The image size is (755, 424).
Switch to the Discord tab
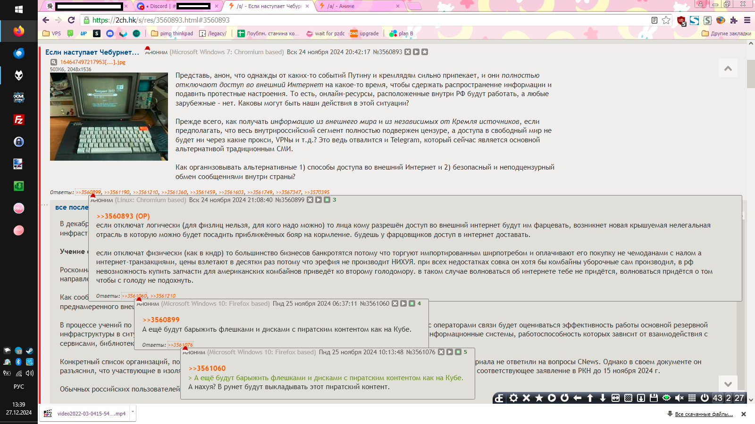(178, 6)
